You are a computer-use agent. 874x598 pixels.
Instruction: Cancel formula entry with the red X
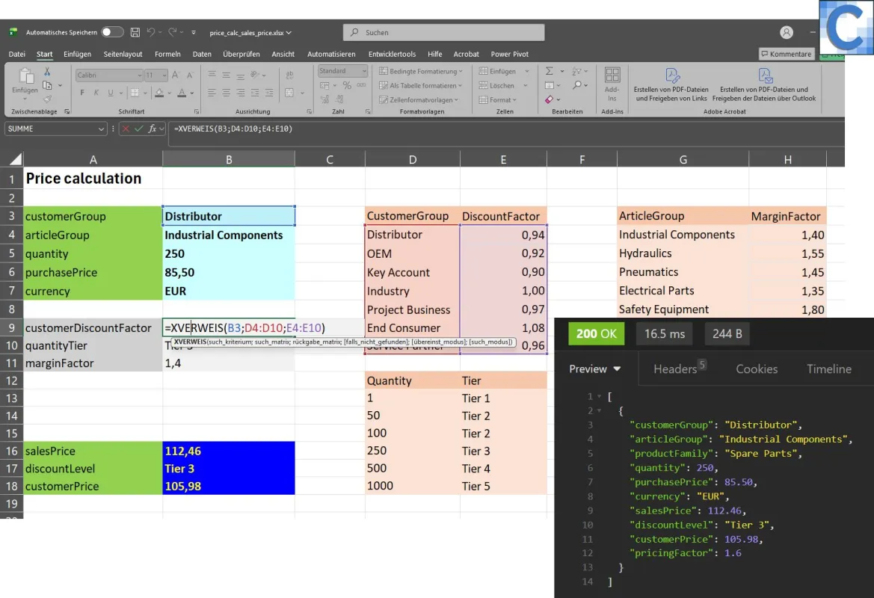(126, 129)
